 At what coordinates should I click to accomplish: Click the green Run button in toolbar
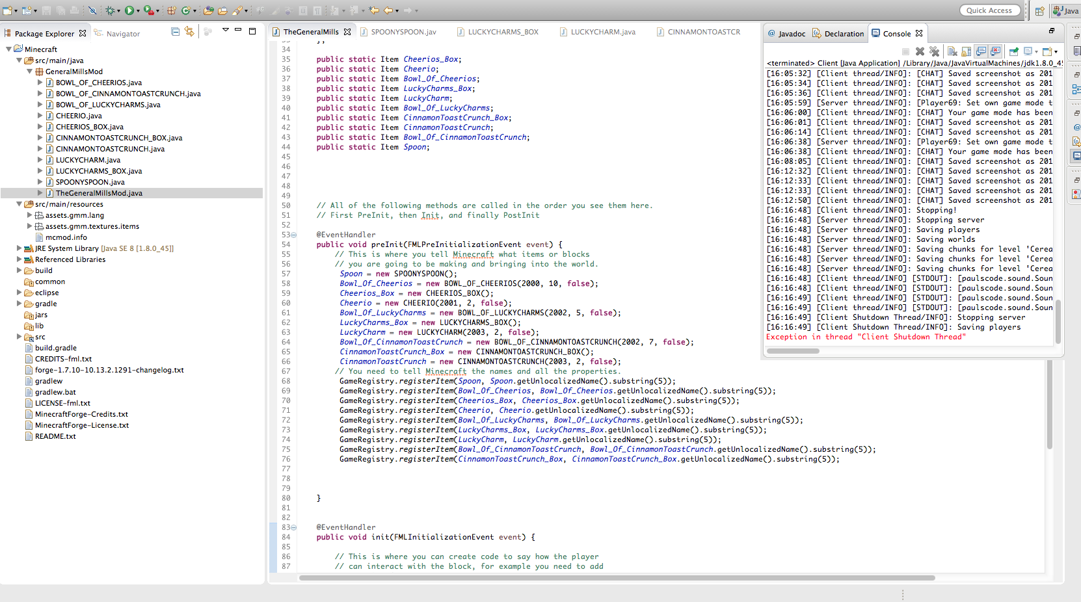[x=129, y=10]
